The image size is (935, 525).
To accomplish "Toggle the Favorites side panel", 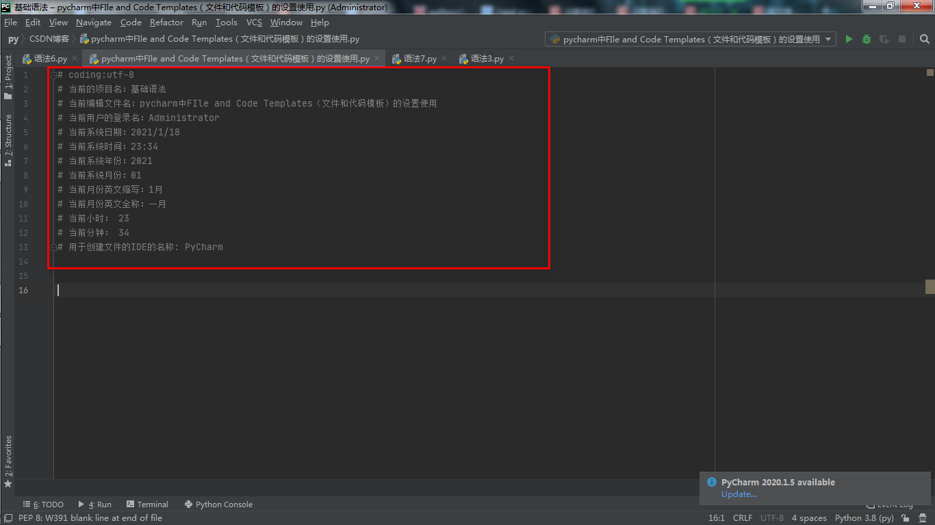I will tap(8, 455).
